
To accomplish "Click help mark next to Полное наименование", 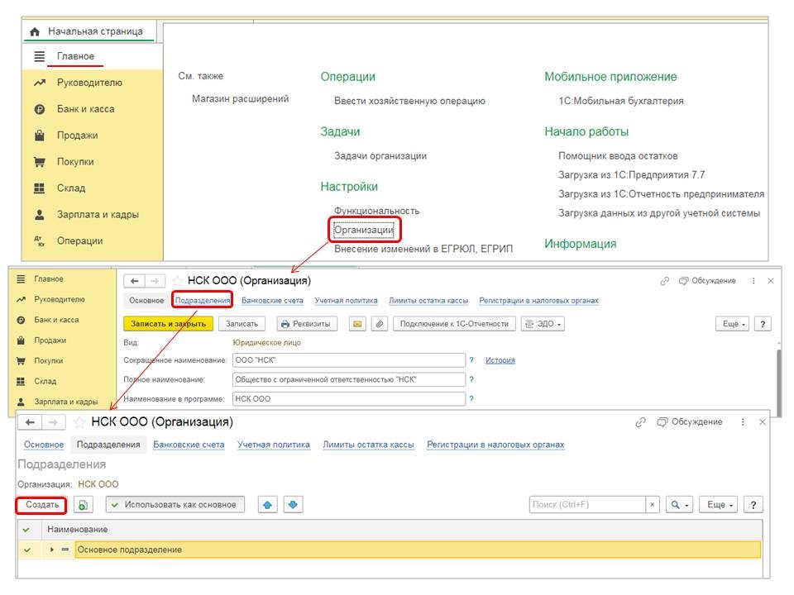I will [471, 379].
